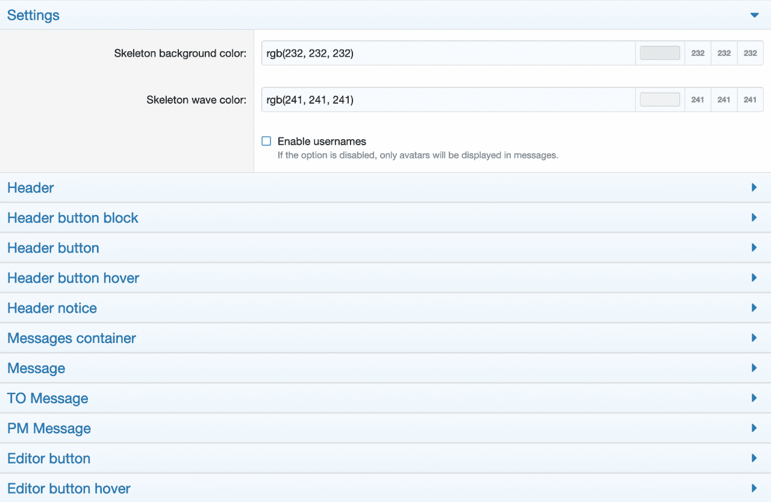Image resolution: width=771 pixels, height=502 pixels.
Task: Open the Header button hover section
Action: (x=73, y=278)
